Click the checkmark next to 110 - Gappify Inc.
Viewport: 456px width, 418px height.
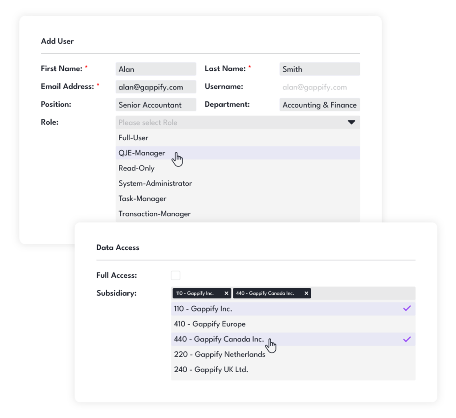(407, 308)
